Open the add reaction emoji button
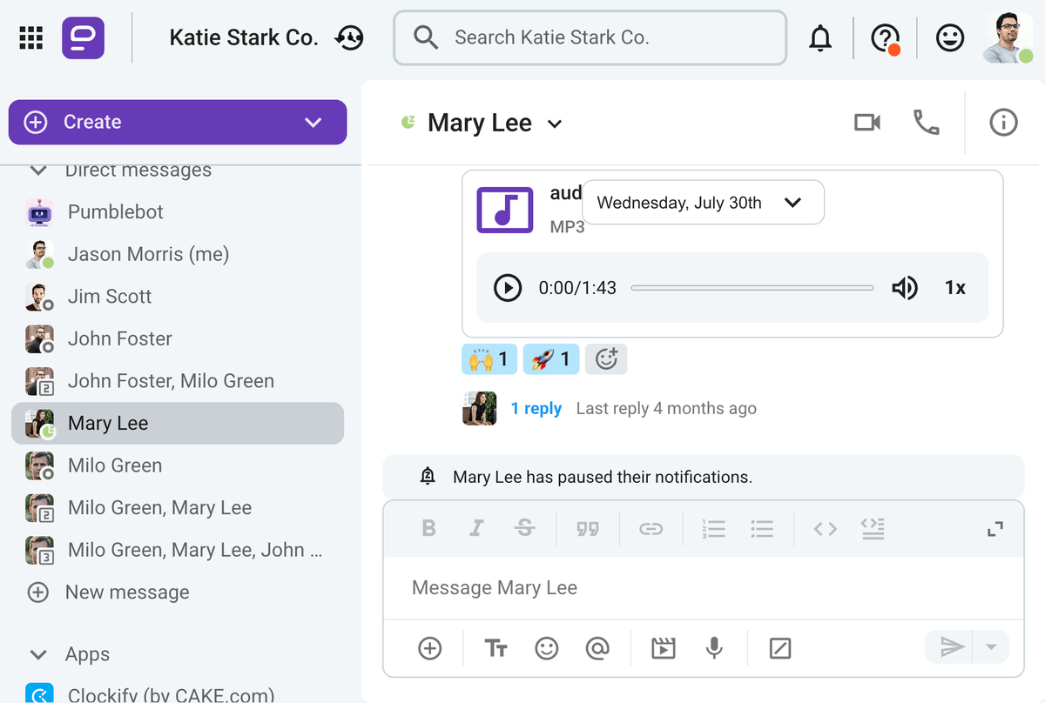1045x703 pixels. pos(606,358)
